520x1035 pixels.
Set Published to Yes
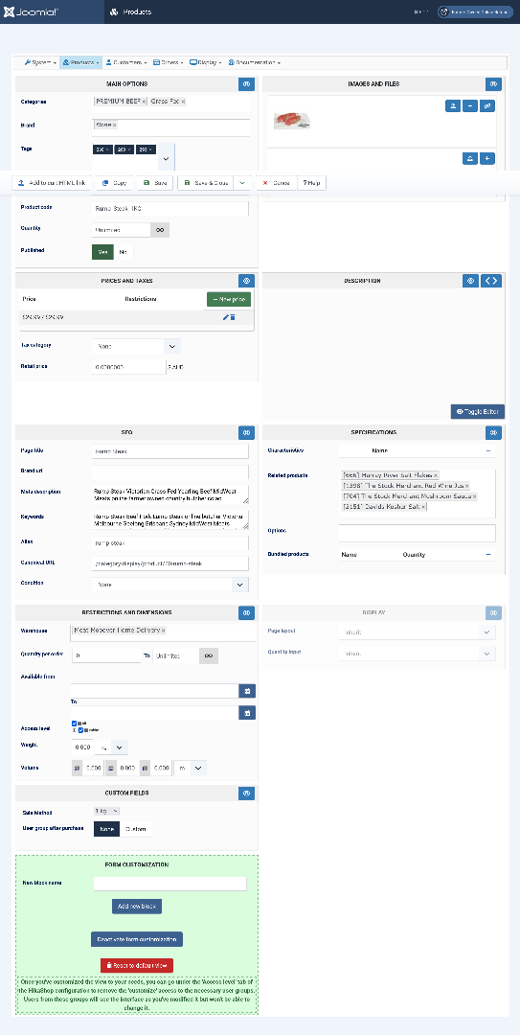(x=102, y=252)
